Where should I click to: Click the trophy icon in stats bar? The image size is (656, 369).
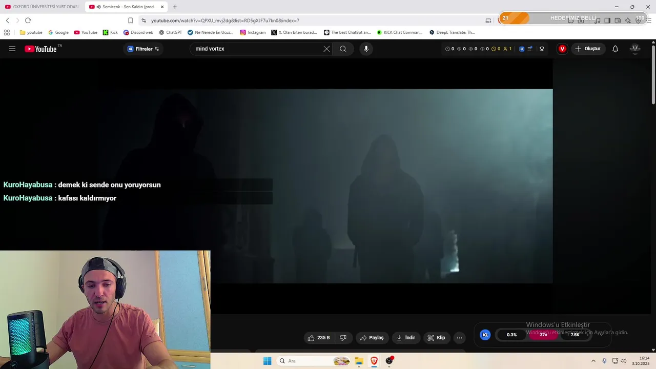pos(542,49)
